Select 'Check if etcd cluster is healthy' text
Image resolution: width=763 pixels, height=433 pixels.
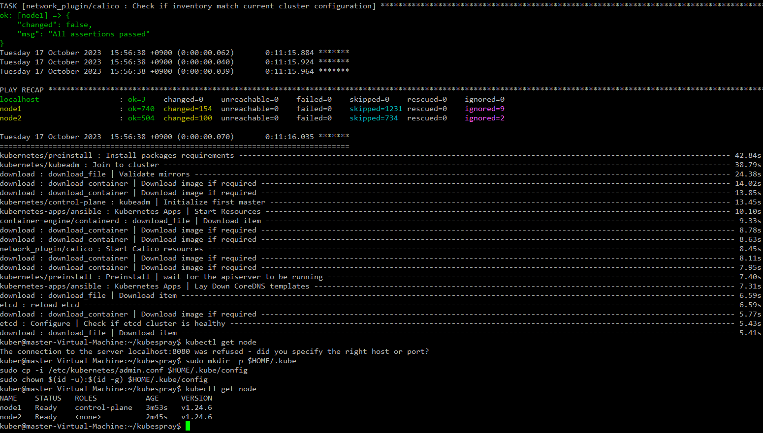pyautogui.click(x=155, y=323)
